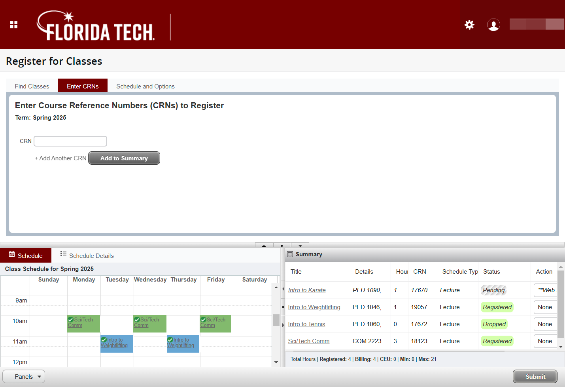565x387 pixels.
Task: Click schedule calendar scrollbar thumb
Action: (276, 320)
